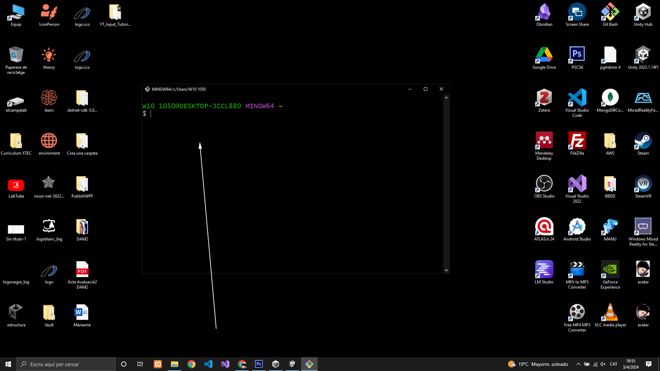This screenshot has height=371, width=660.
Task: Toggle the muted volume icon in tray
Action: coord(603,364)
